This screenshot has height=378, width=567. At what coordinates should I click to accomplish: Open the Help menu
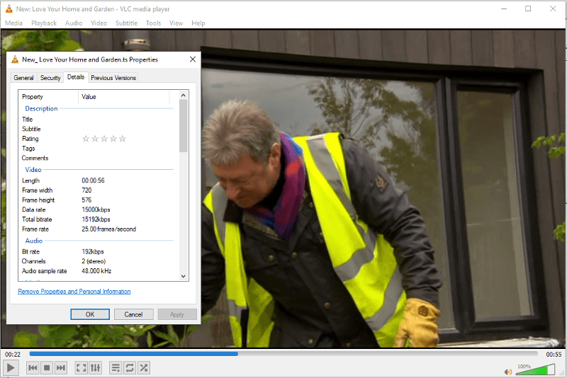(x=198, y=23)
